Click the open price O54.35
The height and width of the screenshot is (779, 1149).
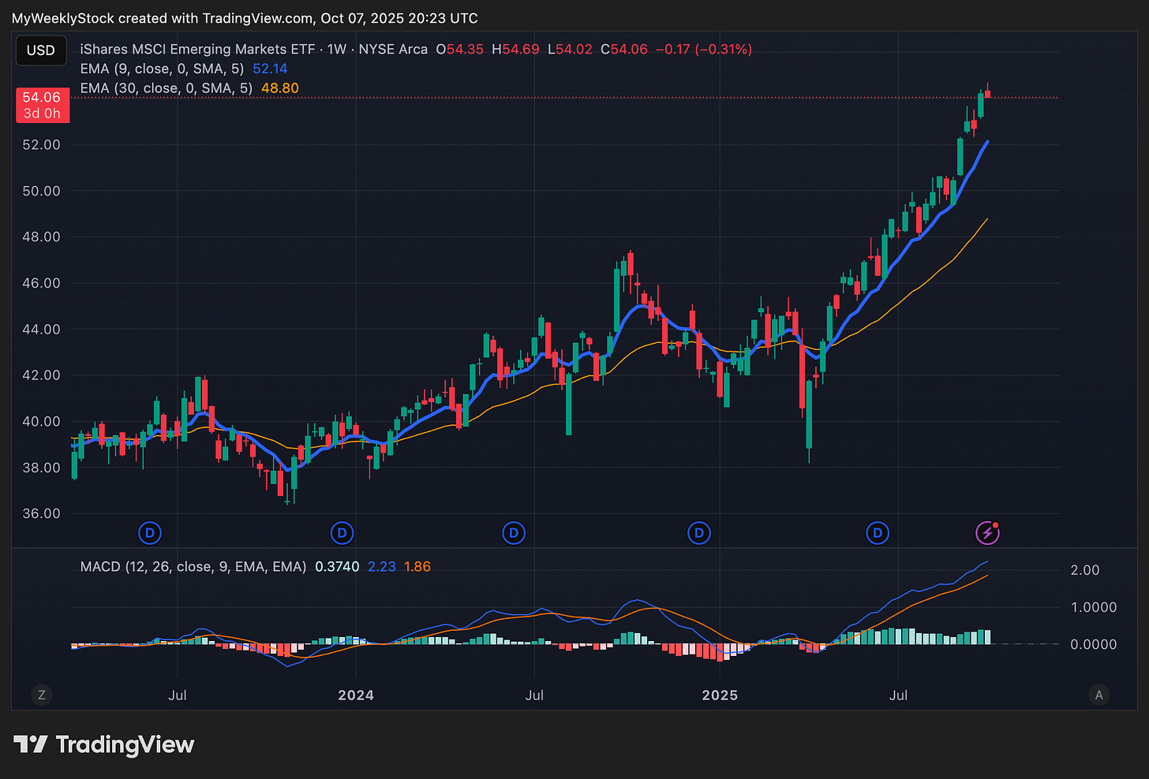tap(460, 49)
